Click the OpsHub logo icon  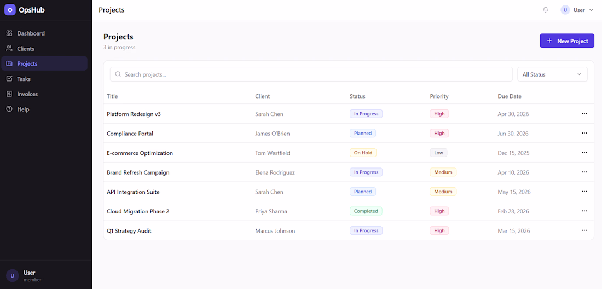[10, 10]
